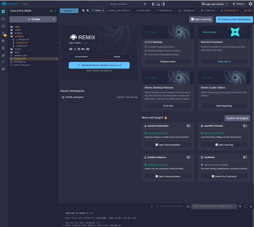This screenshot has width=254, height=227.
Task: Enable the Cookbook plugin toggle
Action: point(245,157)
